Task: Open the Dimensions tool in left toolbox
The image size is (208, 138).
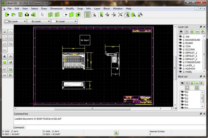Action: coord(11,57)
